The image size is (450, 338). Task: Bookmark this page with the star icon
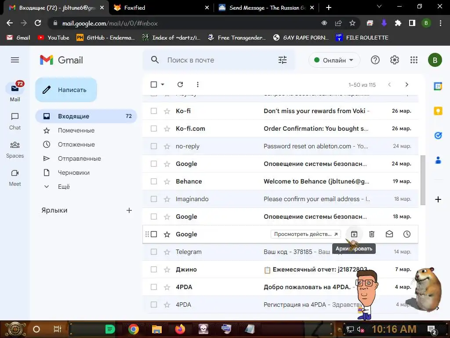(352, 23)
